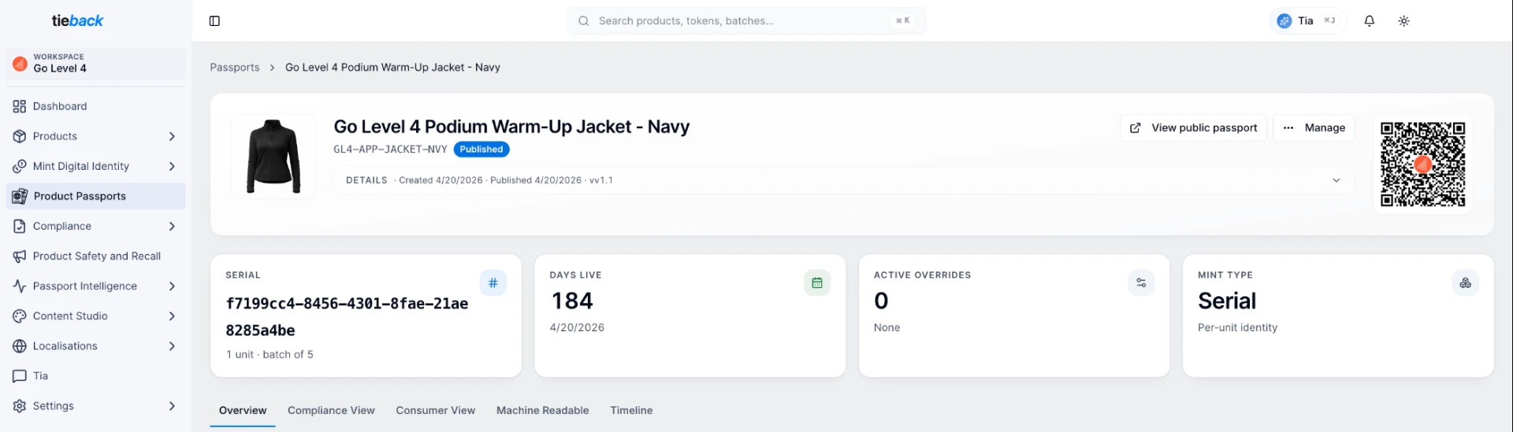Expand the Content Studio chevron

pos(172,316)
